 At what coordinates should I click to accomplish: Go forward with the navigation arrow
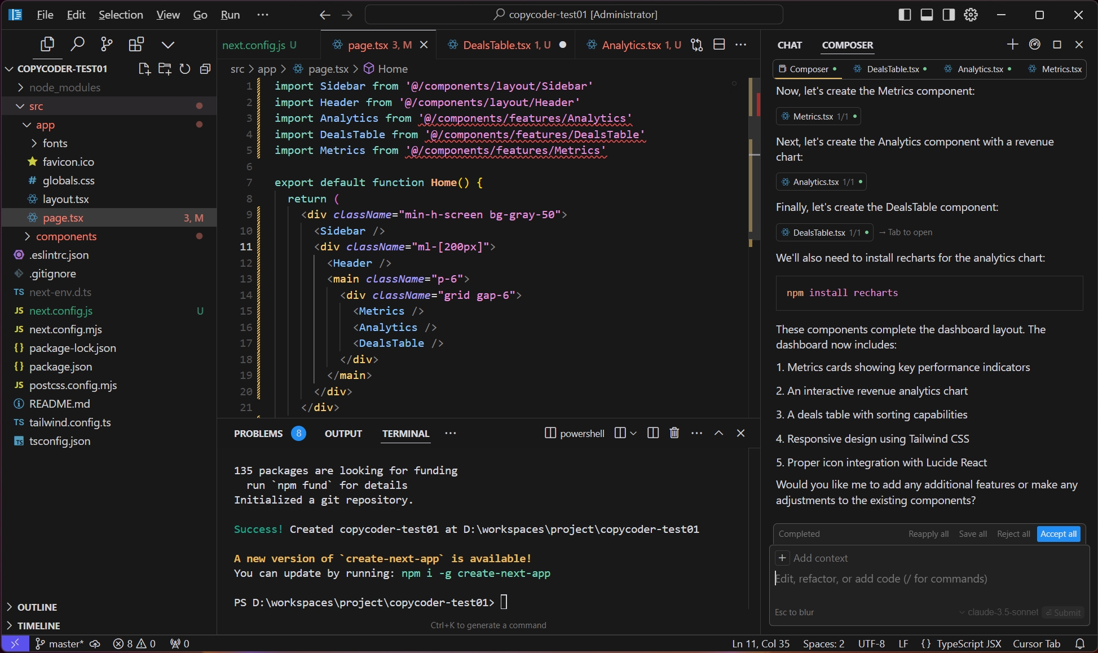tap(347, 15)
